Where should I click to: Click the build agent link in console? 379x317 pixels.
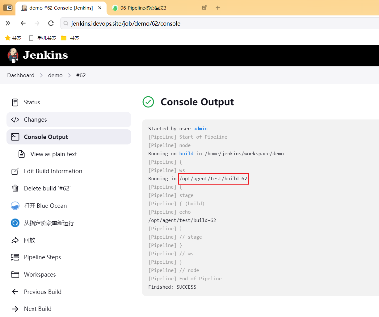186,154
